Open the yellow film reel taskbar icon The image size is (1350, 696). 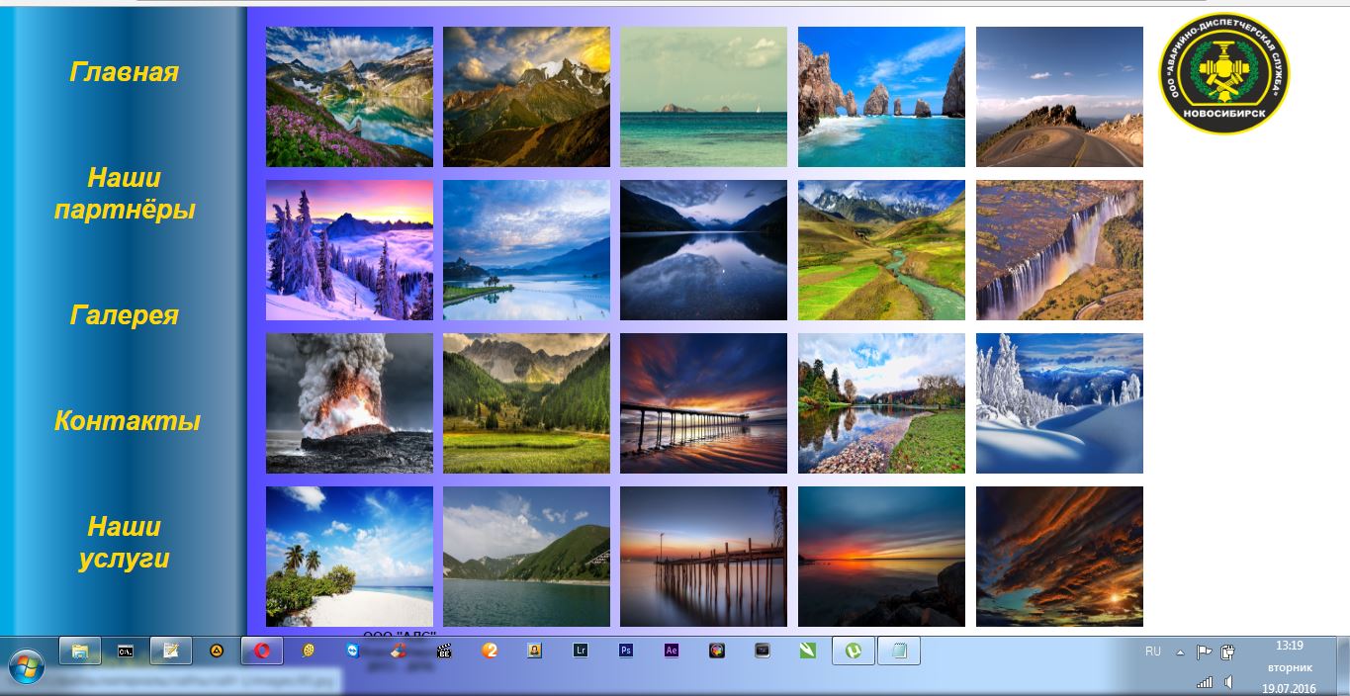click(x=309, y=651)
